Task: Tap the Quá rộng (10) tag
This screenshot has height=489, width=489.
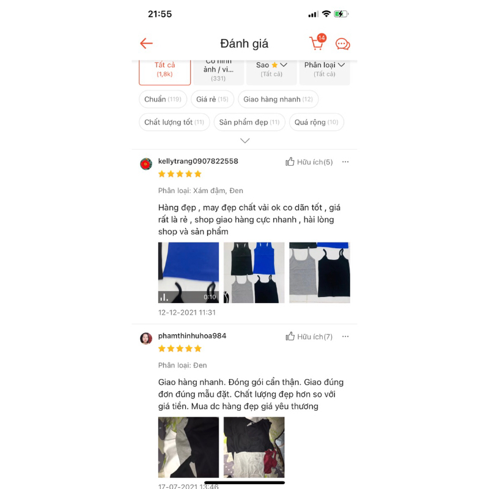Action: [x=317, y=122]
